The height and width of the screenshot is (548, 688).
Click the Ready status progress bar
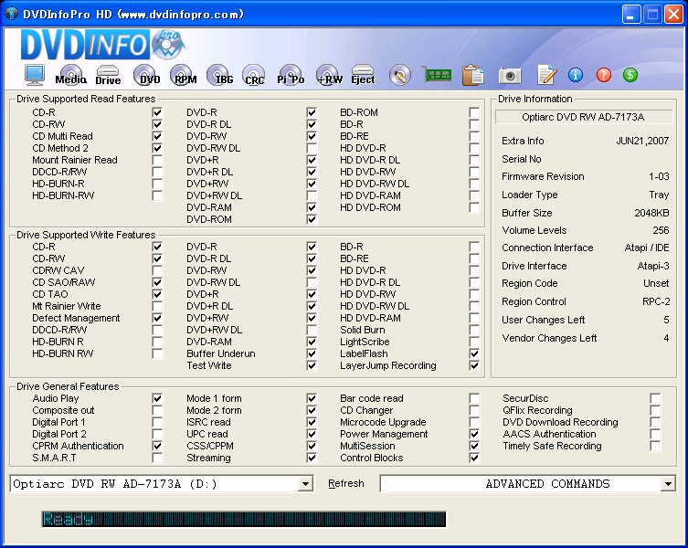click(244, 519)
